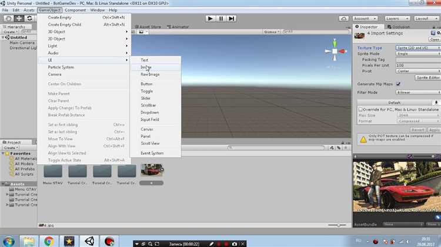This screenshot has width=441, height=247.
Task: Switch to the Asset Store tab
Action: point(148,27)
